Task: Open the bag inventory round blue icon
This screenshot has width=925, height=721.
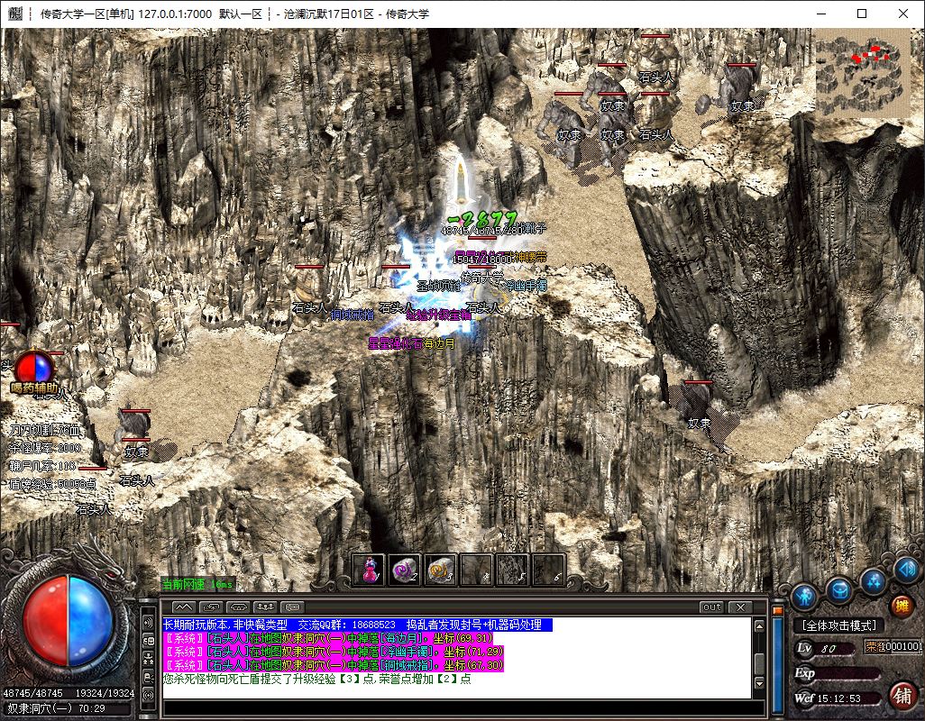Action: (838, 589)
